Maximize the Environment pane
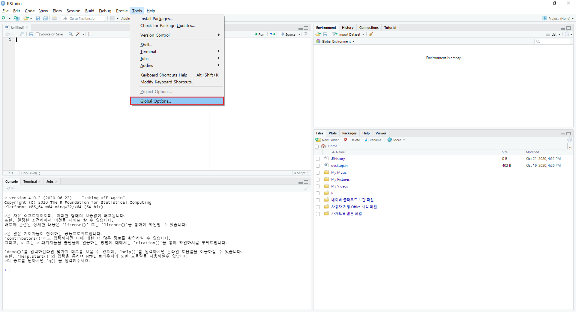576x312 pixels. pos(568,28)
